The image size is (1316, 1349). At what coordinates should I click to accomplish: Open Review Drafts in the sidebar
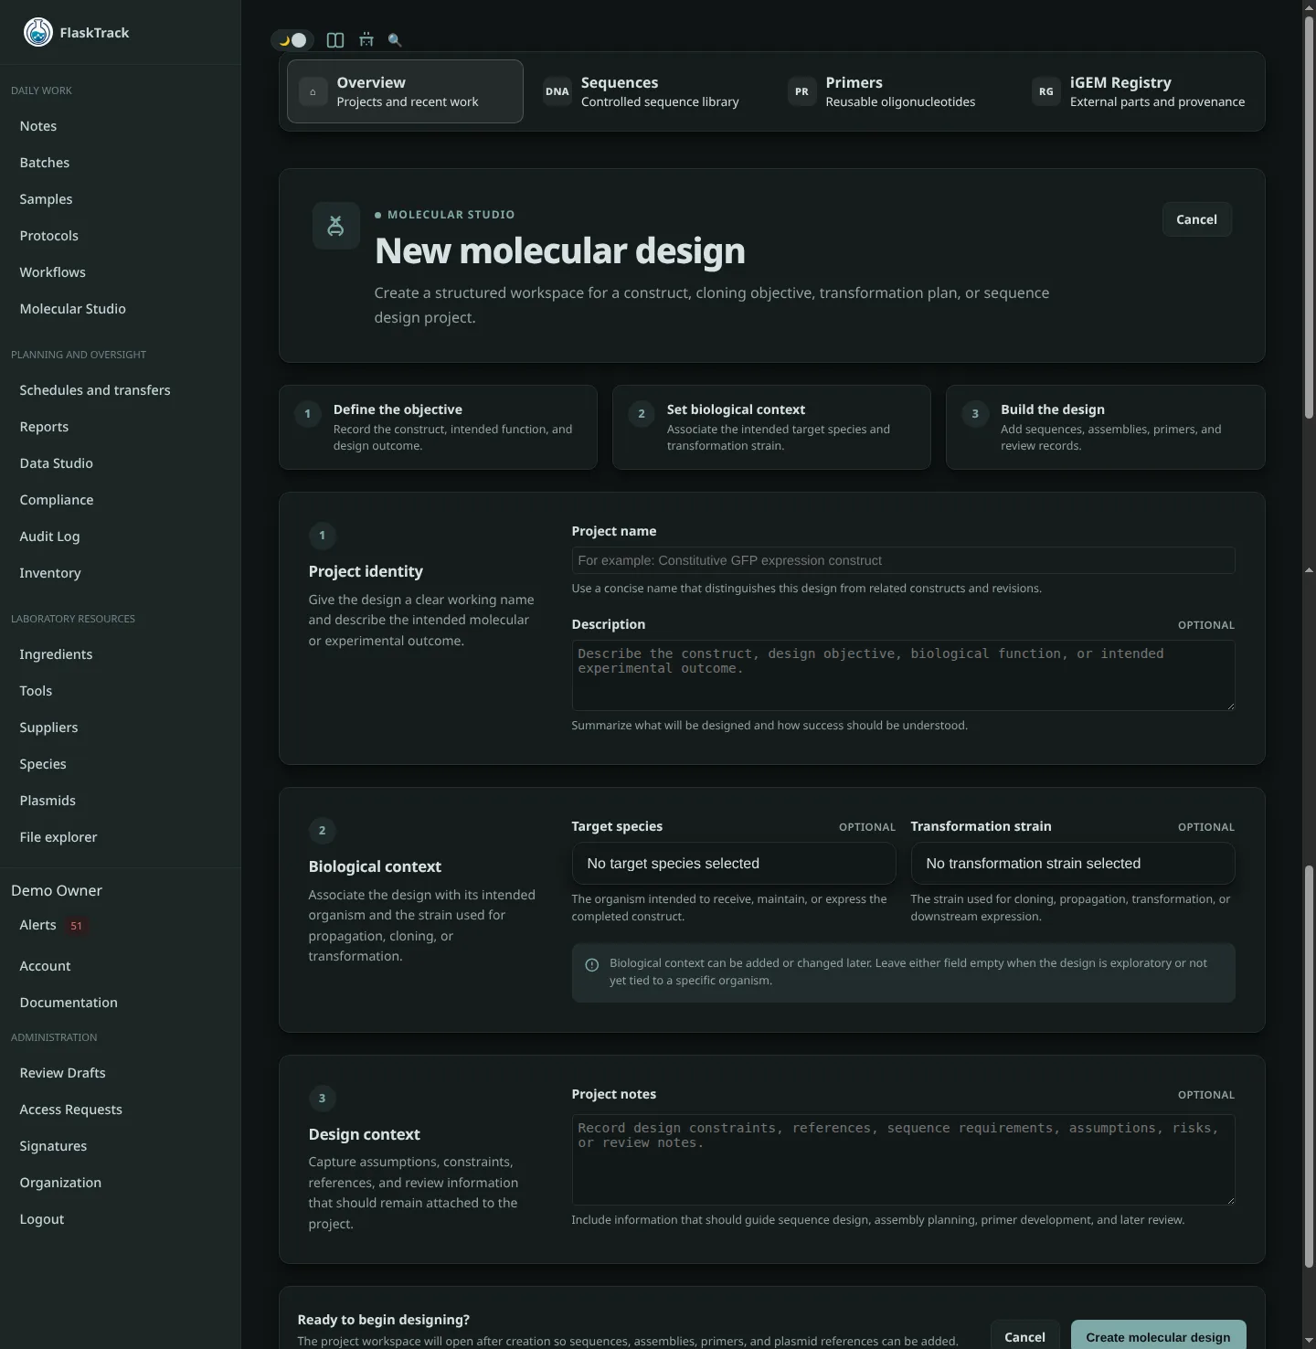[62, 1073]
